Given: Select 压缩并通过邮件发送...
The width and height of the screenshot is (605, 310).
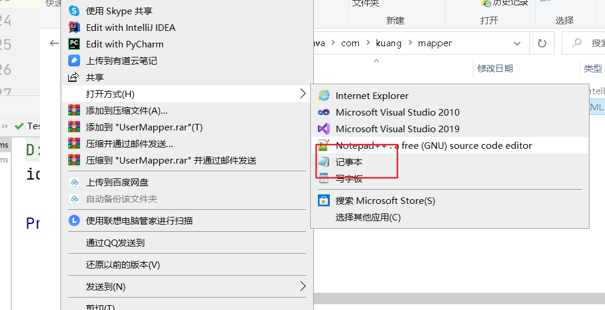Looking at the screenshot, I should (187, 143).
